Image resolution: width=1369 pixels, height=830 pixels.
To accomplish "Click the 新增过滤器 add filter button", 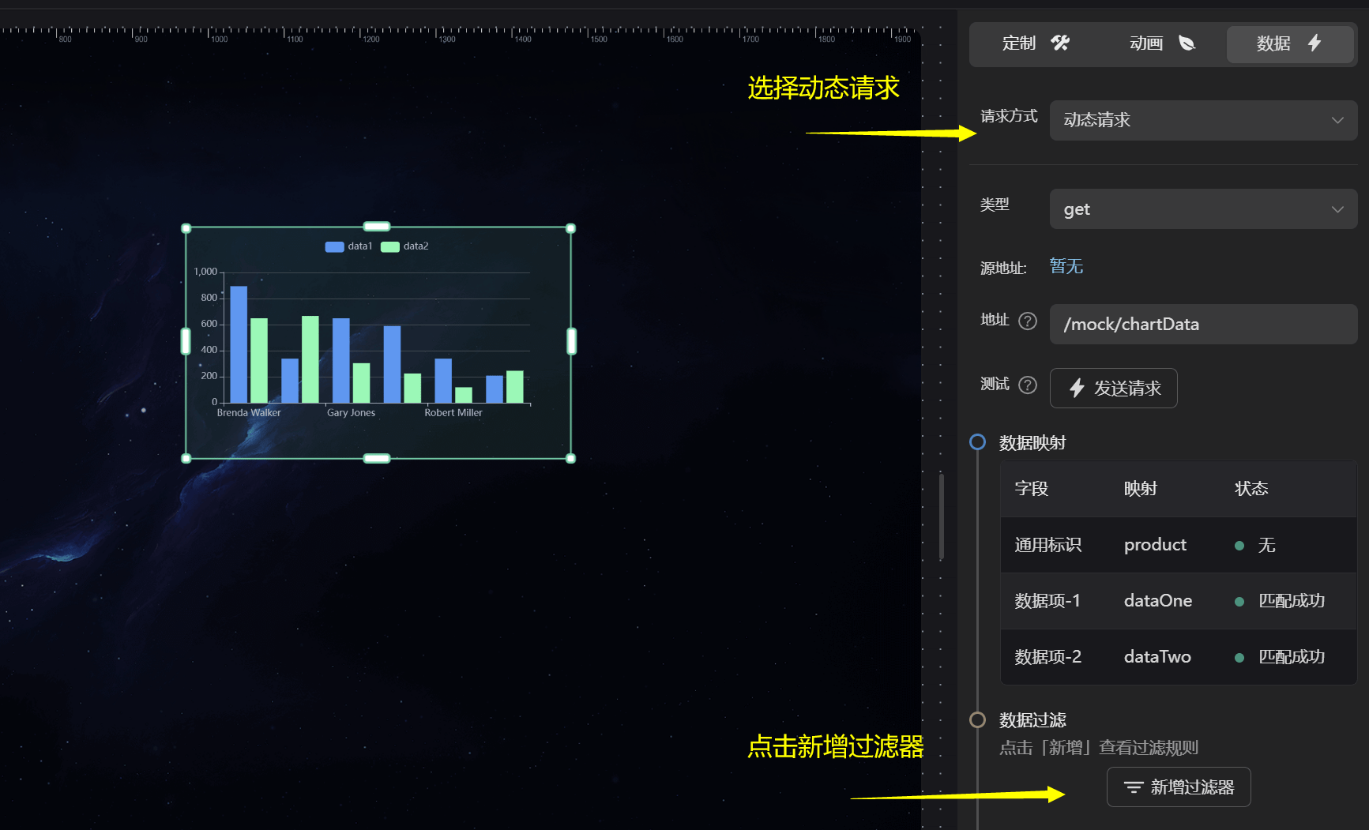I will 1179,787.
